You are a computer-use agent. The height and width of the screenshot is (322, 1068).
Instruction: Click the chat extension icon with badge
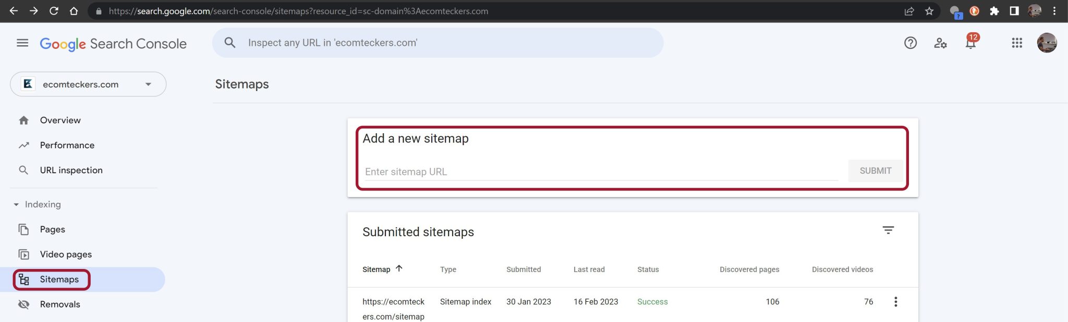[955, 12]
